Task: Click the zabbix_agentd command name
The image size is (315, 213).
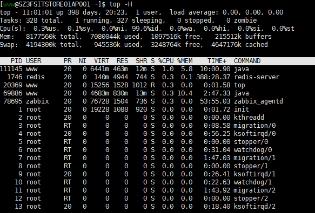Action: (x=258, y=101)
